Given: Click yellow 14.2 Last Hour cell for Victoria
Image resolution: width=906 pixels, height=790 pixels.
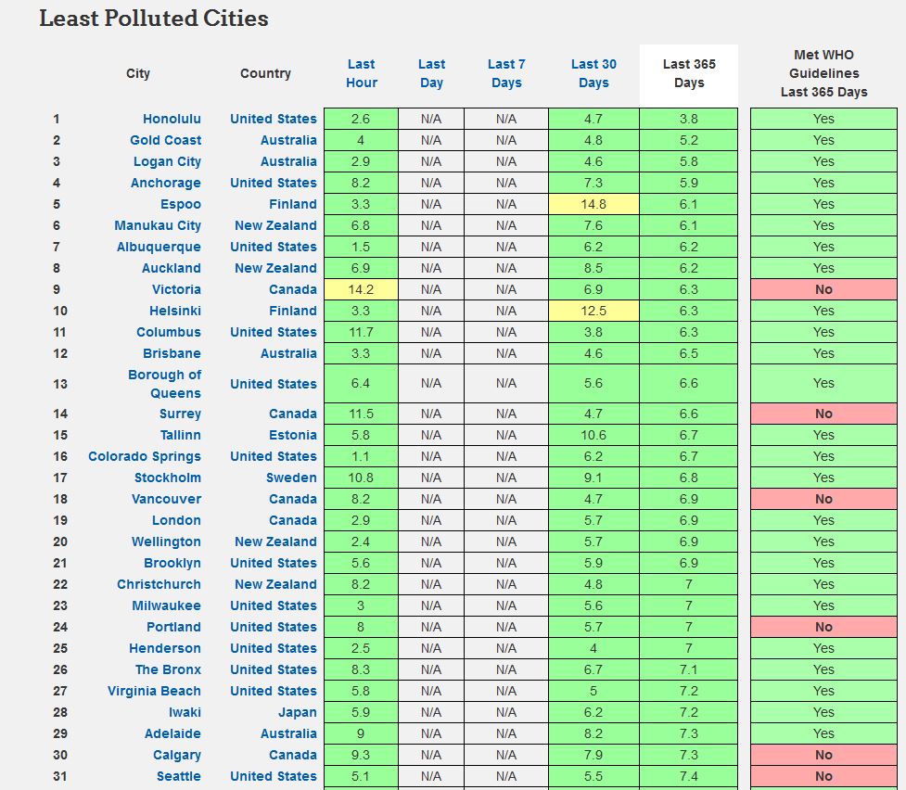Looking at the screenshot, I should tap(361, 289).
